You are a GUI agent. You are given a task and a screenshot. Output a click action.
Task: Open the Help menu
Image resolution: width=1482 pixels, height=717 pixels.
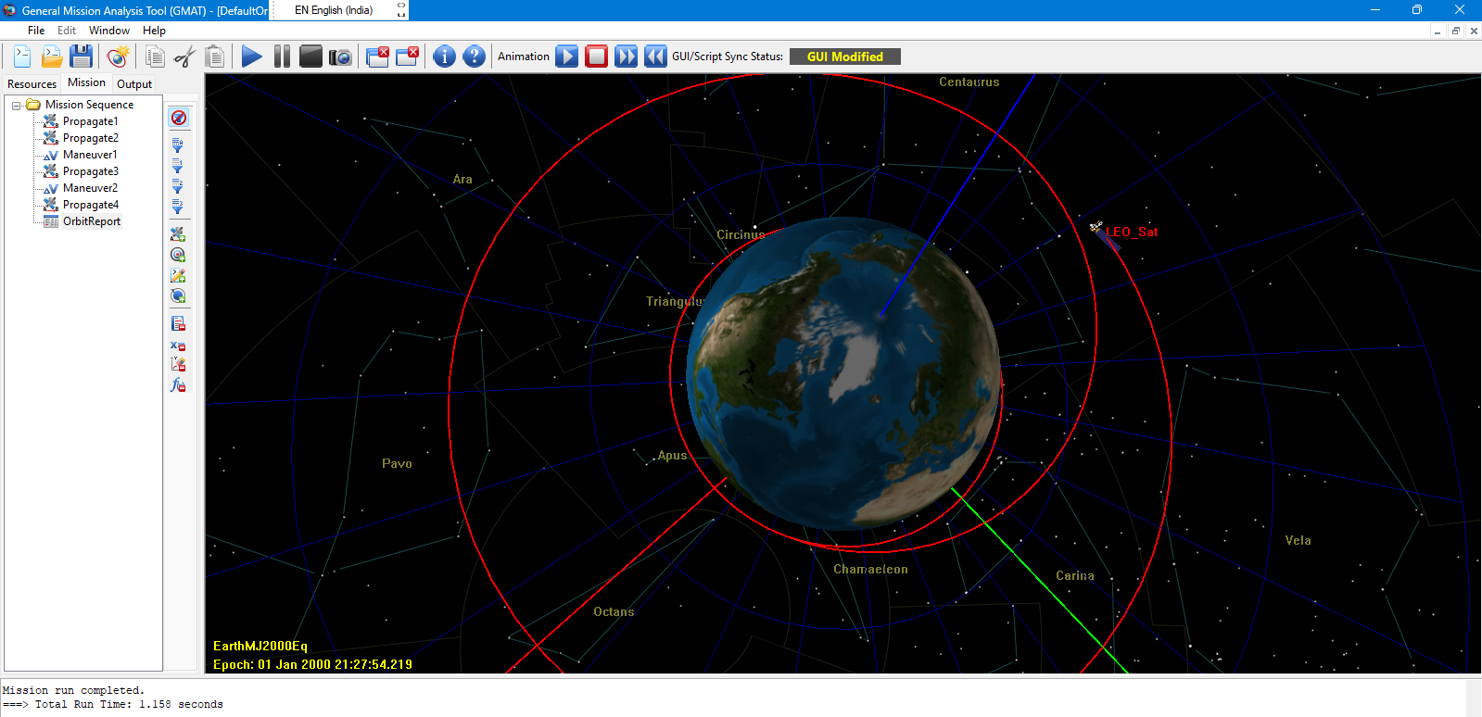154,31
